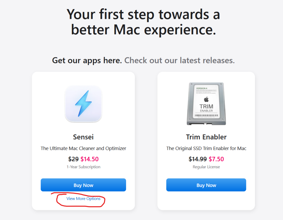
Task: Click "The Original SSD Trim Enabler for Mac" text
Action: pyautogui.click(x=206, y=148)
